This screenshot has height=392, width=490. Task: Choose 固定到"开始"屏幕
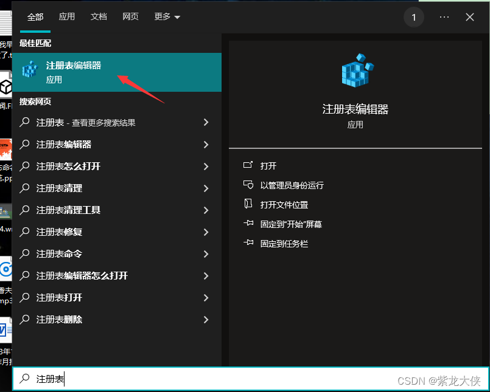[x=291, y=224]
